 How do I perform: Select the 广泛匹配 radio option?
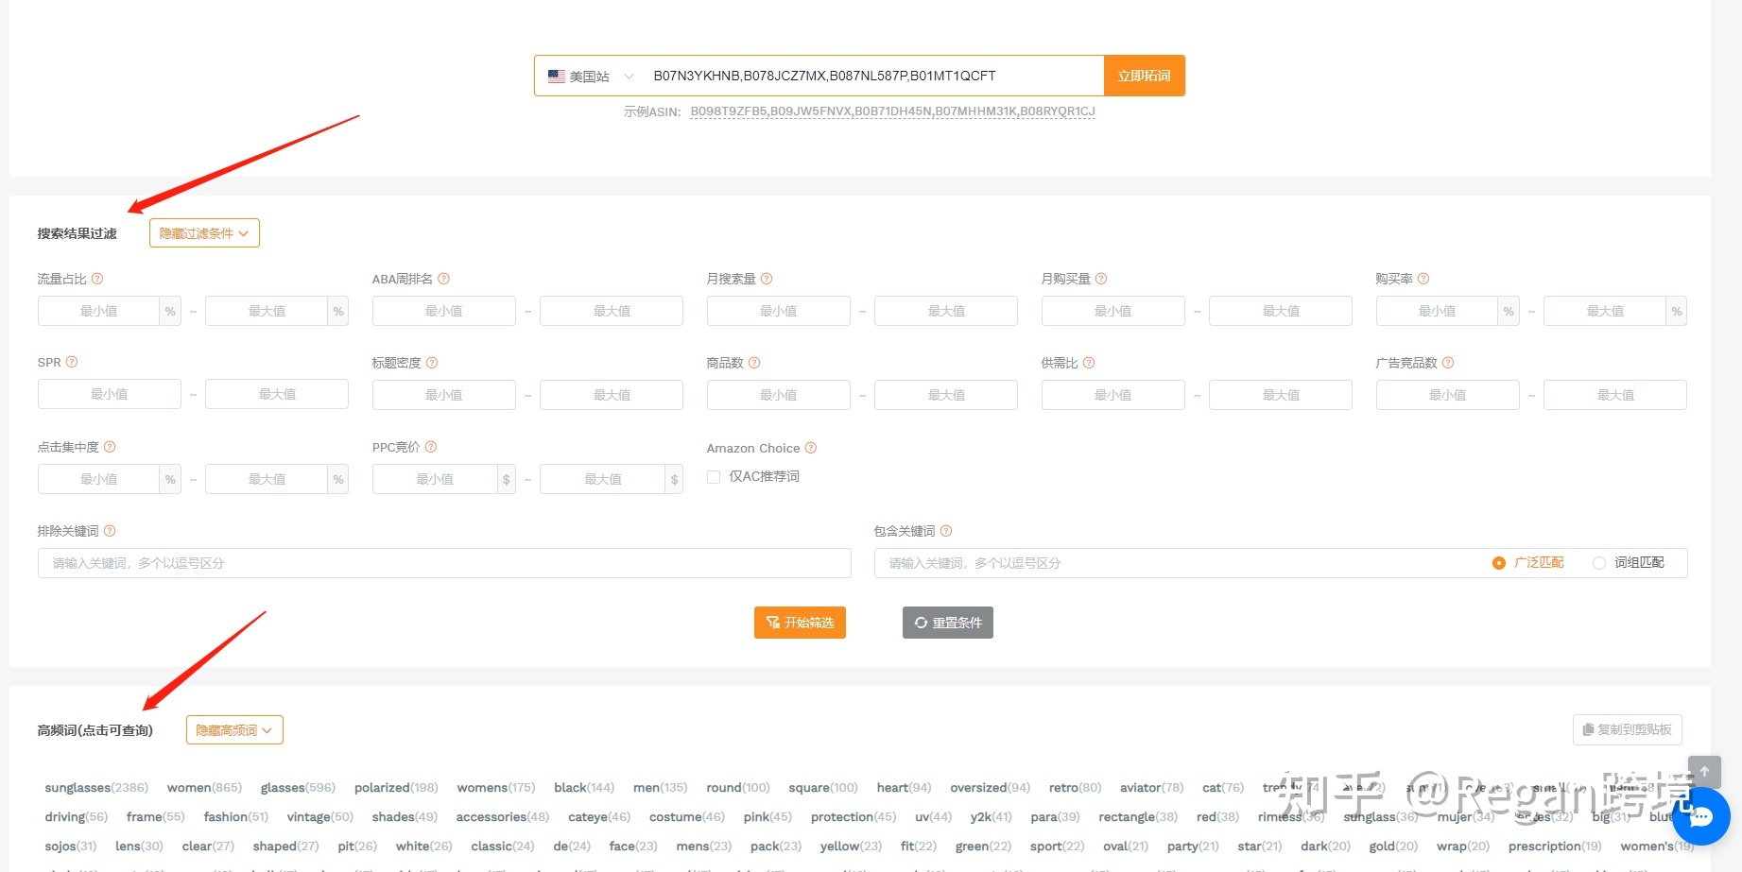(x=1498, y=563)
